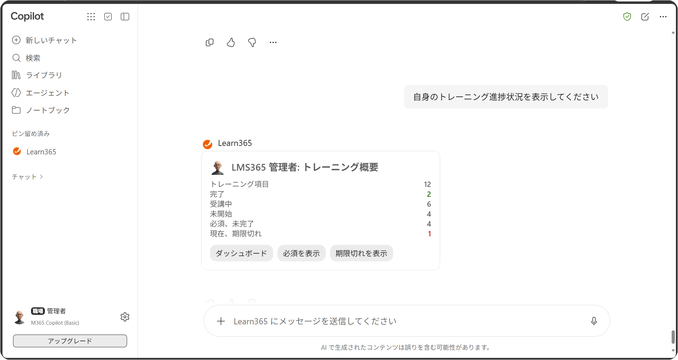
Task: Click the scrollbar up arrow
Action: pos(673,33)
